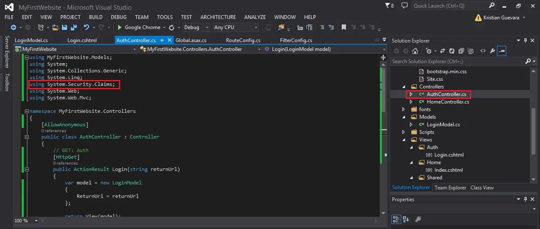
Task: Select bootstrap.min.css in Solution Explorer
Action: coord(447,72)
